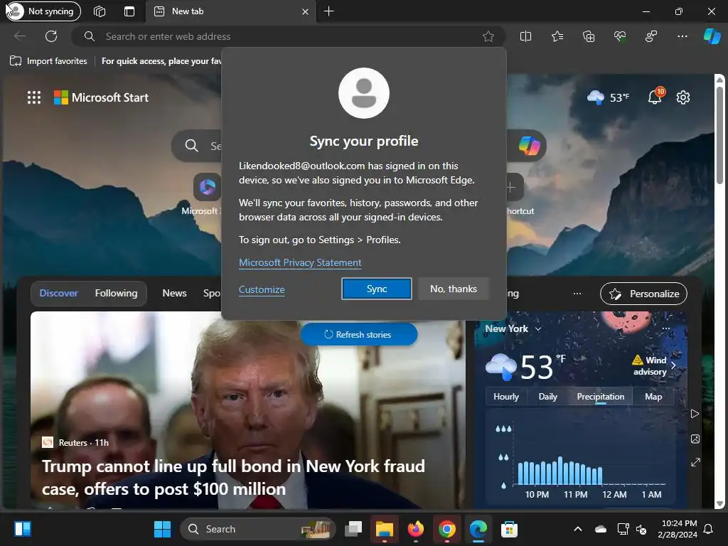
Task: Click the Copilot icon in search box
Action: coord(529,146)
